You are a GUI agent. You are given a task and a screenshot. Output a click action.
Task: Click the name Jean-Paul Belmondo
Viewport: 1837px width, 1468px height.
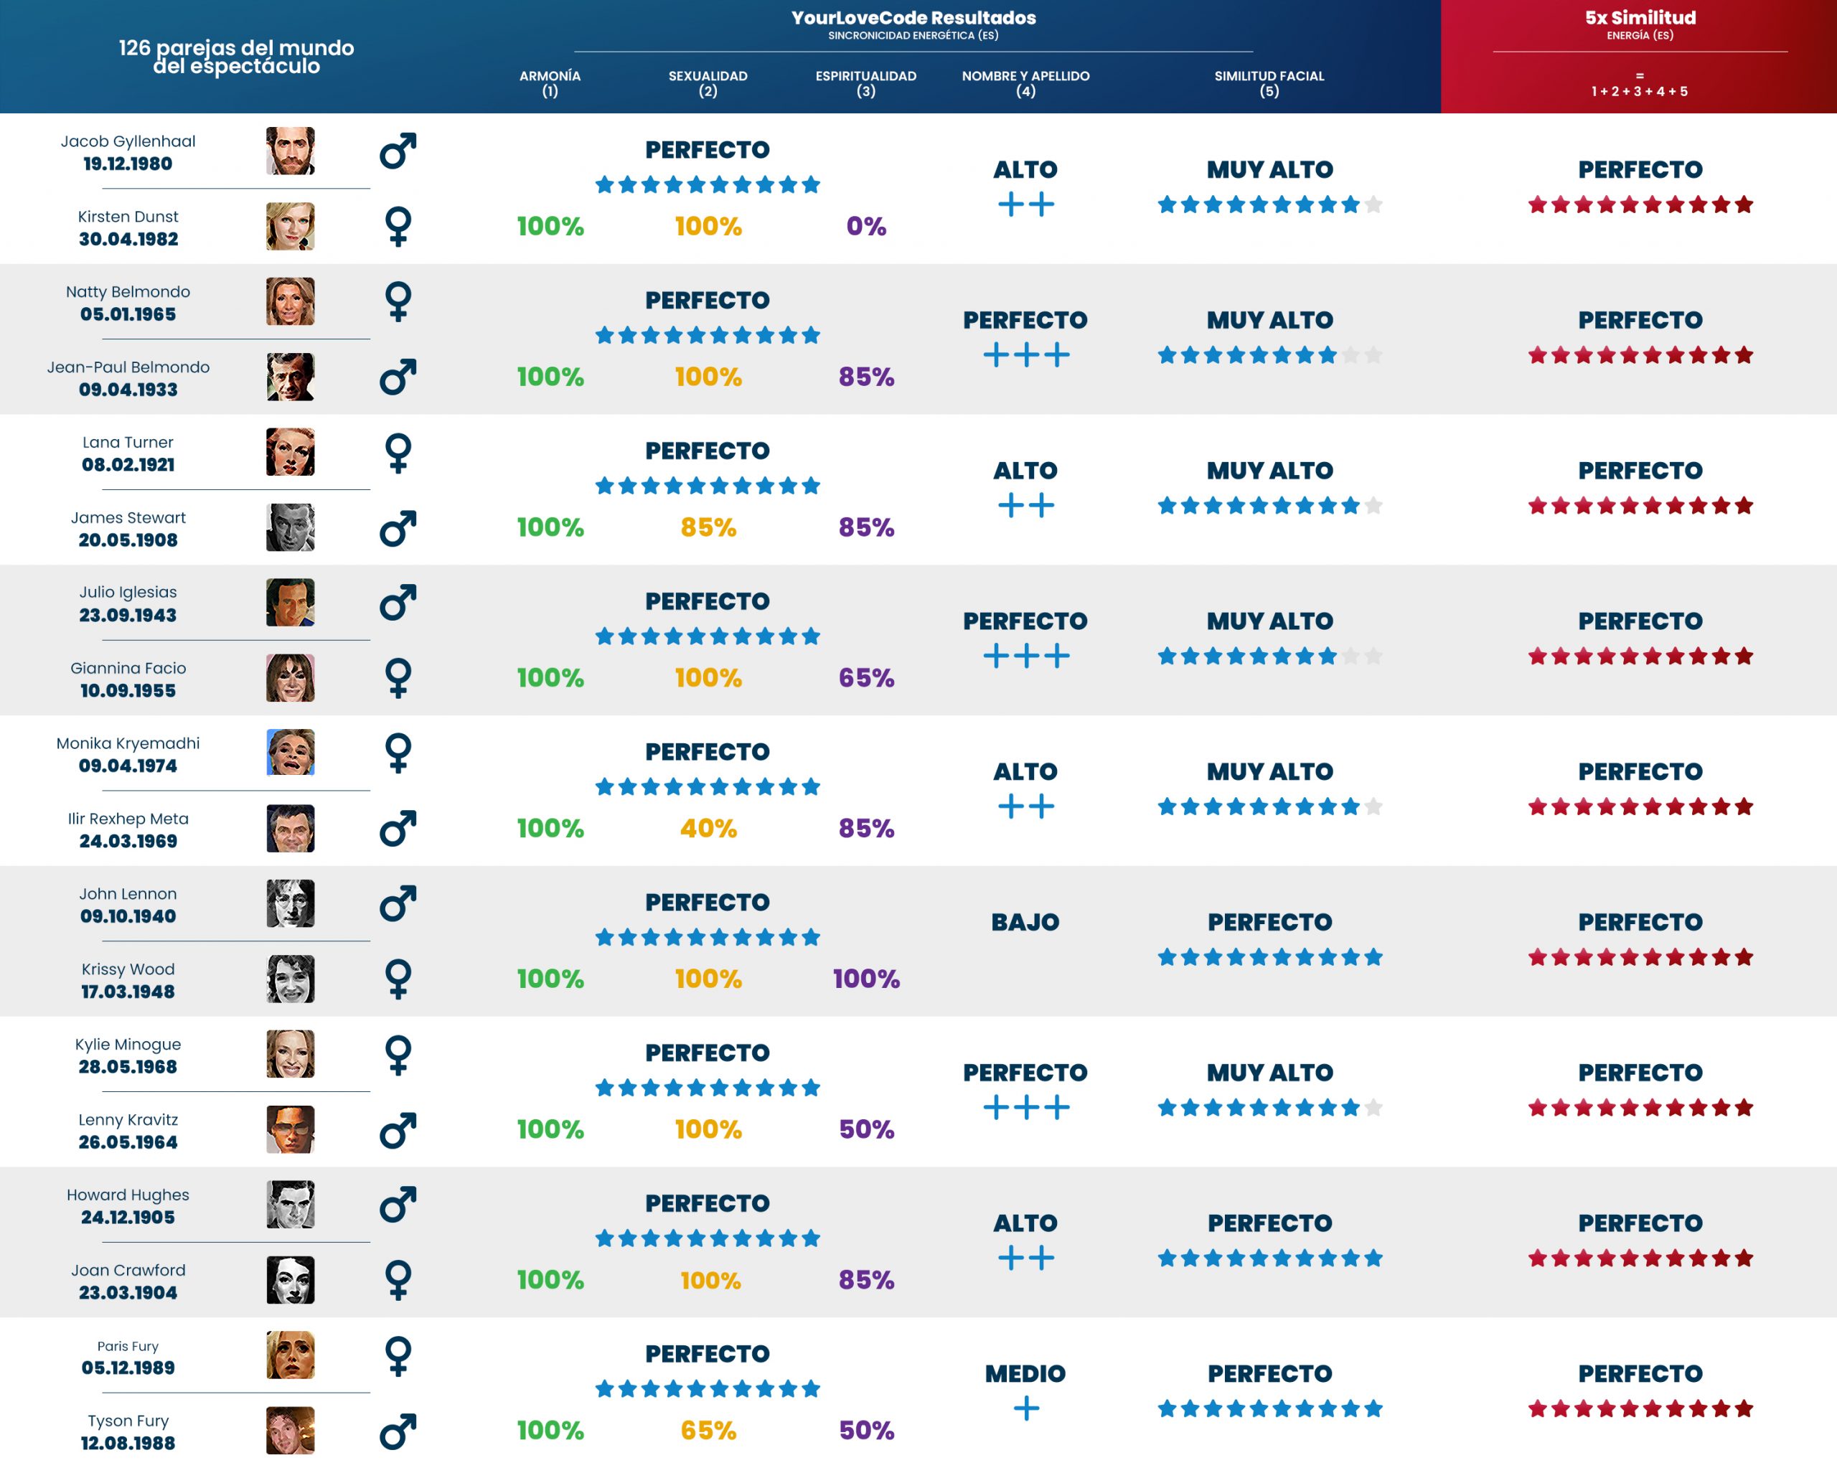pyautogui.click(x=128, y=367)
